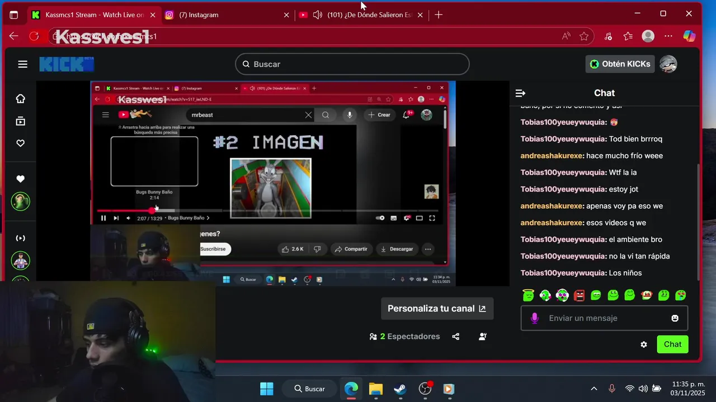Viewport: 716px width, 402px height.
Task: Add page to favorites star icon
Action: pos(584,36)
